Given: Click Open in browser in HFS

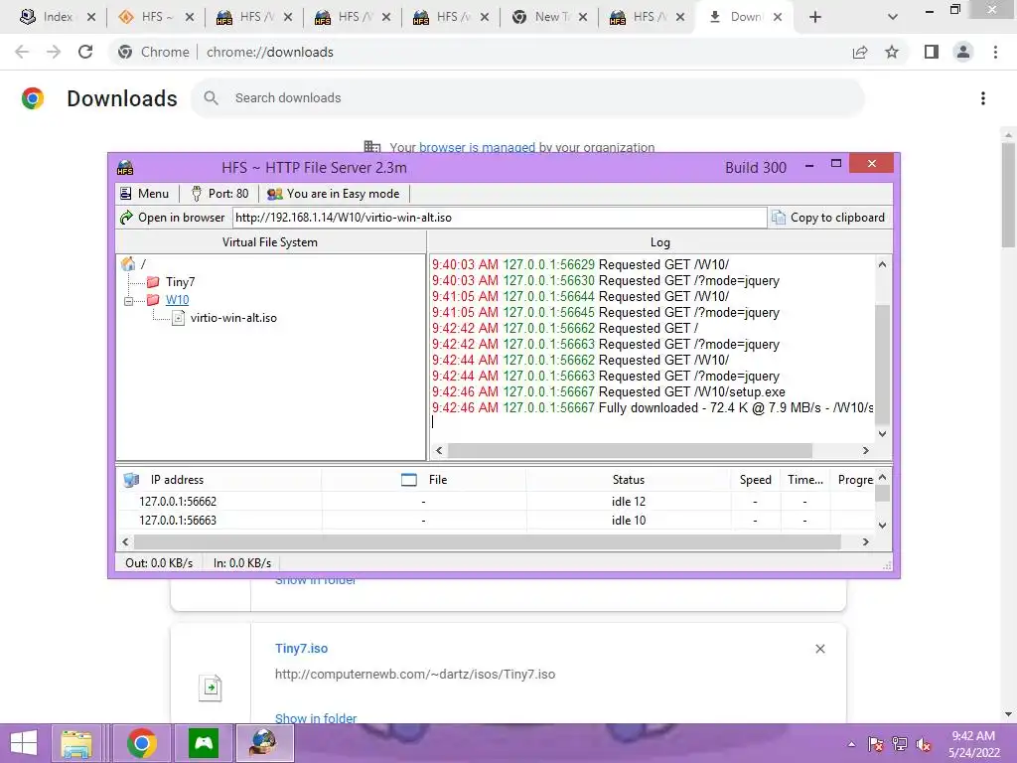Looking at the screenshot, I should click(173, 218).
